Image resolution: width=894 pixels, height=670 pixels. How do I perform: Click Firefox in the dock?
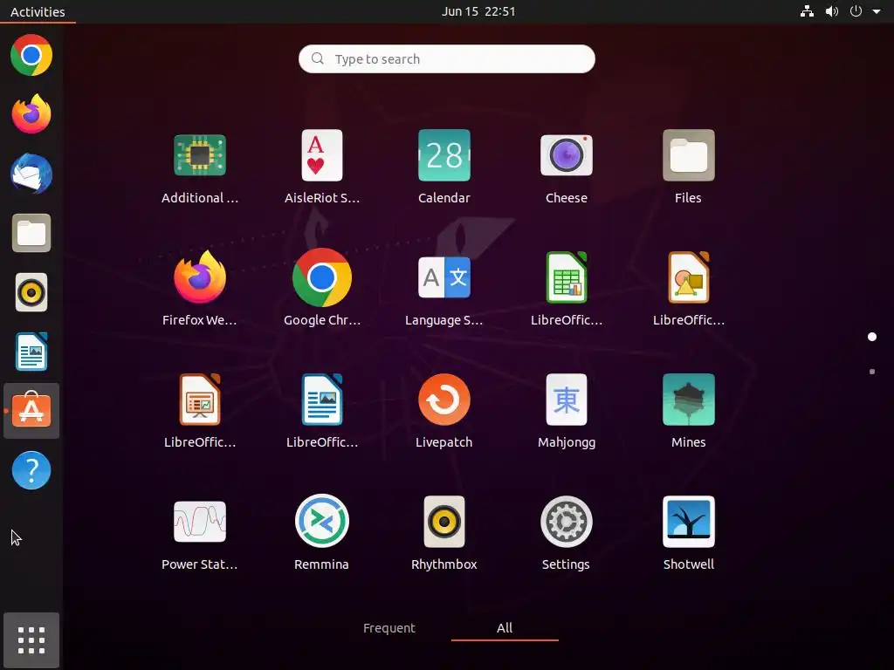(x=31, y=114)
